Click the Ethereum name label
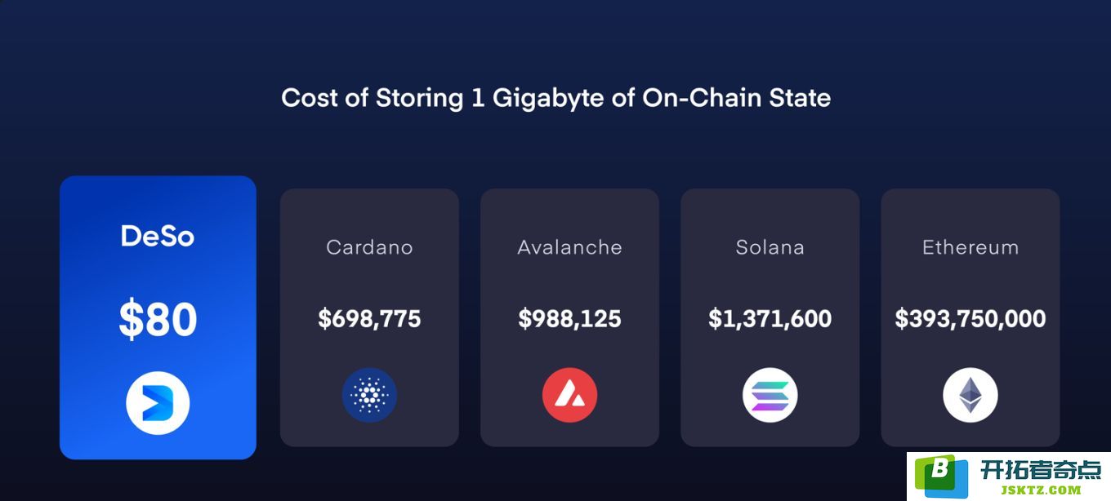Image resolution: width=1111 pixels, height=501 pixels. point(970,247)
